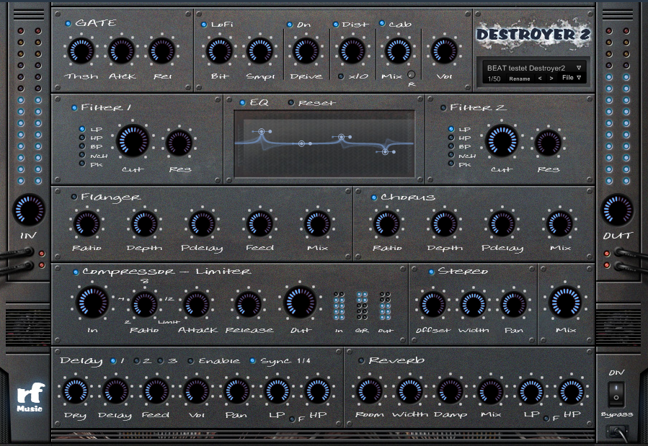
Task: Toggle the Compressor – Limiter LED
Action: click(76, 272)
